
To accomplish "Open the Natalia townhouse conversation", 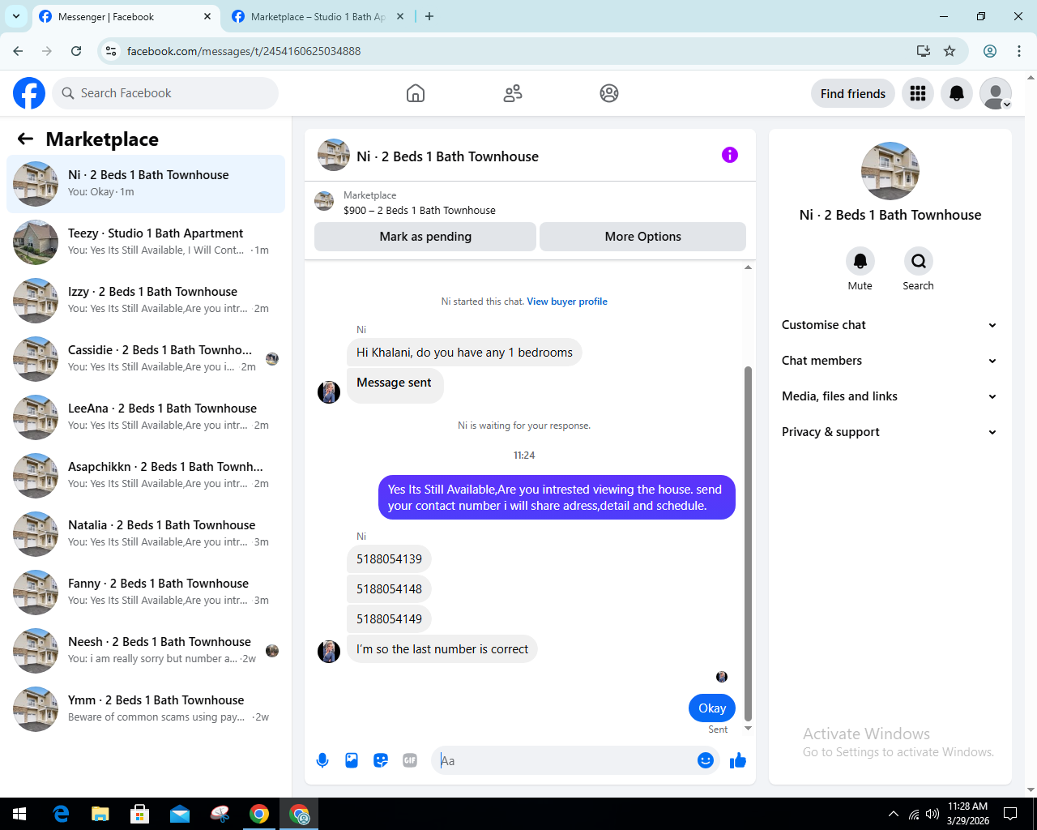I will tap(146, 534).
